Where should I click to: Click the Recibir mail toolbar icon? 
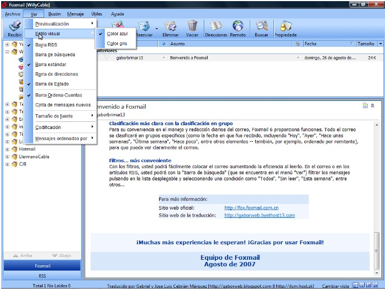14,26
